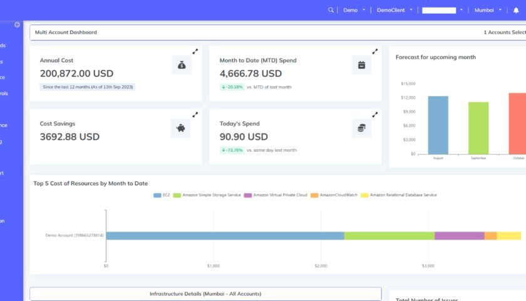The image size is (526, 301).
Task: Toggle EC2 series in chart legend
Action: click(162, 195)
